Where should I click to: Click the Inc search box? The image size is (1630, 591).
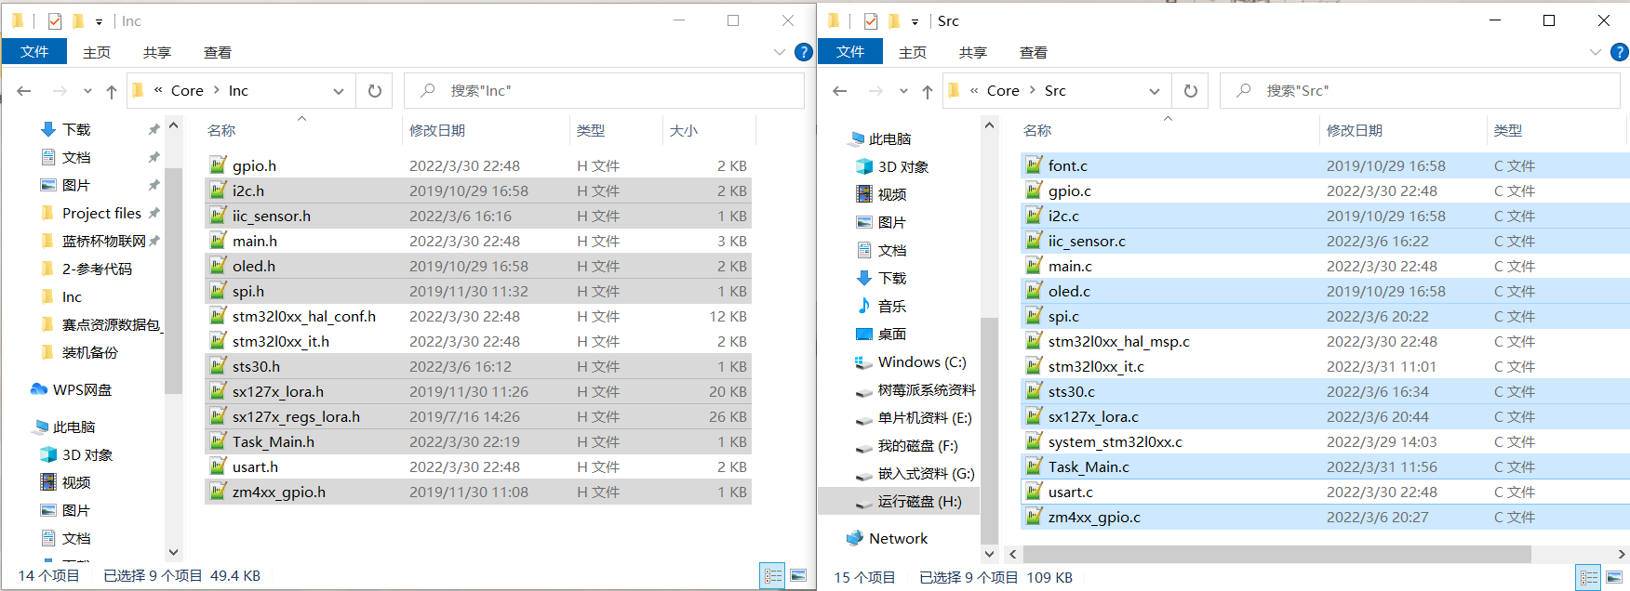tap(605, 91)
